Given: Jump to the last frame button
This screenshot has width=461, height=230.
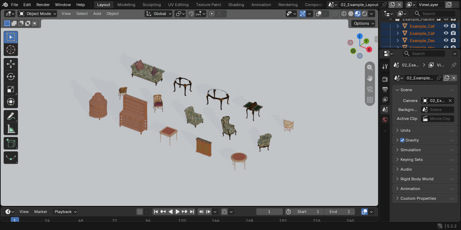Looking at the screenshot, I should point(192,212).
